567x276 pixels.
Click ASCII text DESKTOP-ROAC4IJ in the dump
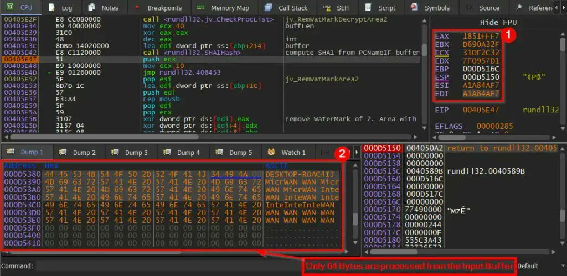298,174
